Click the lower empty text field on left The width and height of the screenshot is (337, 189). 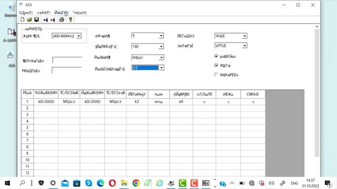(67, 70)
